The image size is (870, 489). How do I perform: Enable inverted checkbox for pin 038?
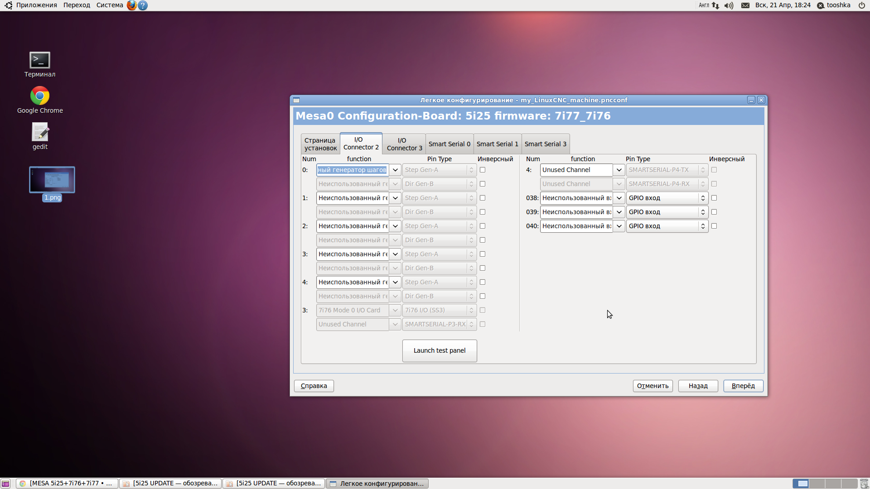click(714, 198)
